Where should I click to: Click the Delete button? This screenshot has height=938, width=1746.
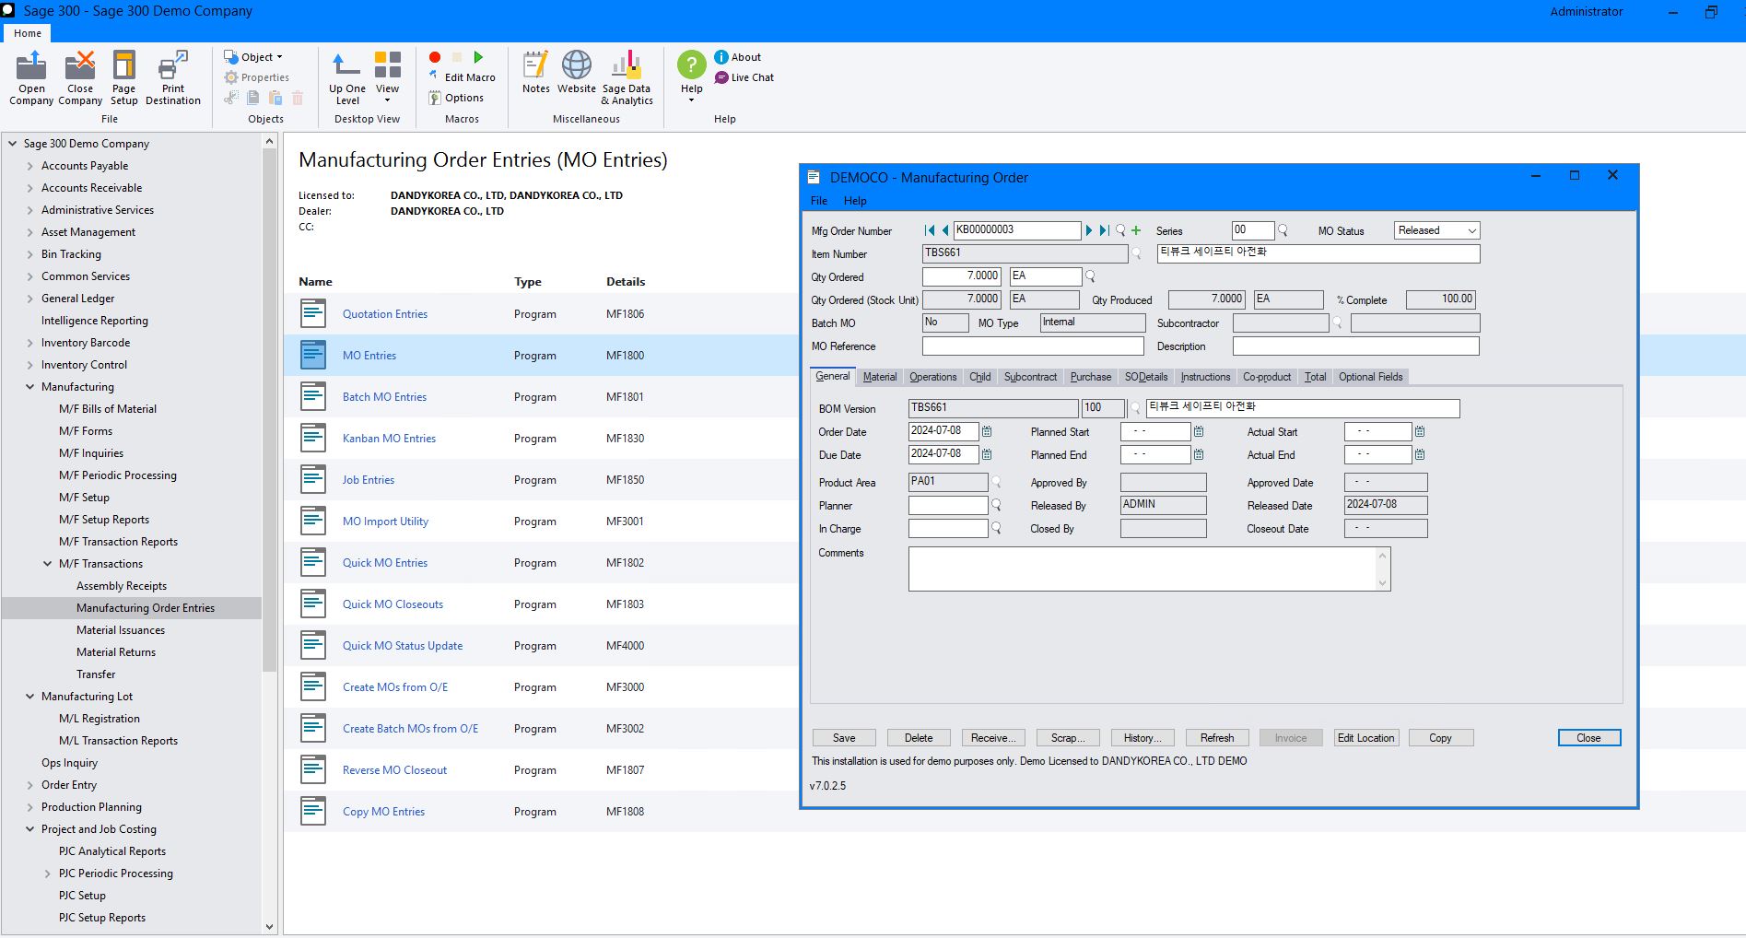[919, 738]
